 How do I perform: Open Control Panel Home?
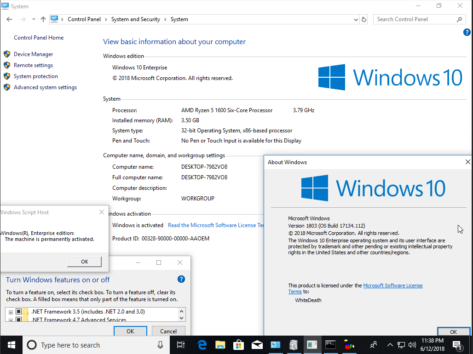click(x=39, y=38)
